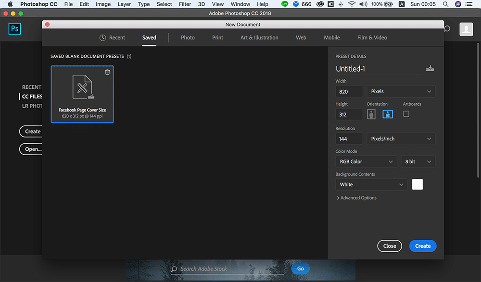Enable the Artboards checkbox
The height and width of the screenshot is (282, 481).
pyautogui.click(x=406, y=114)
